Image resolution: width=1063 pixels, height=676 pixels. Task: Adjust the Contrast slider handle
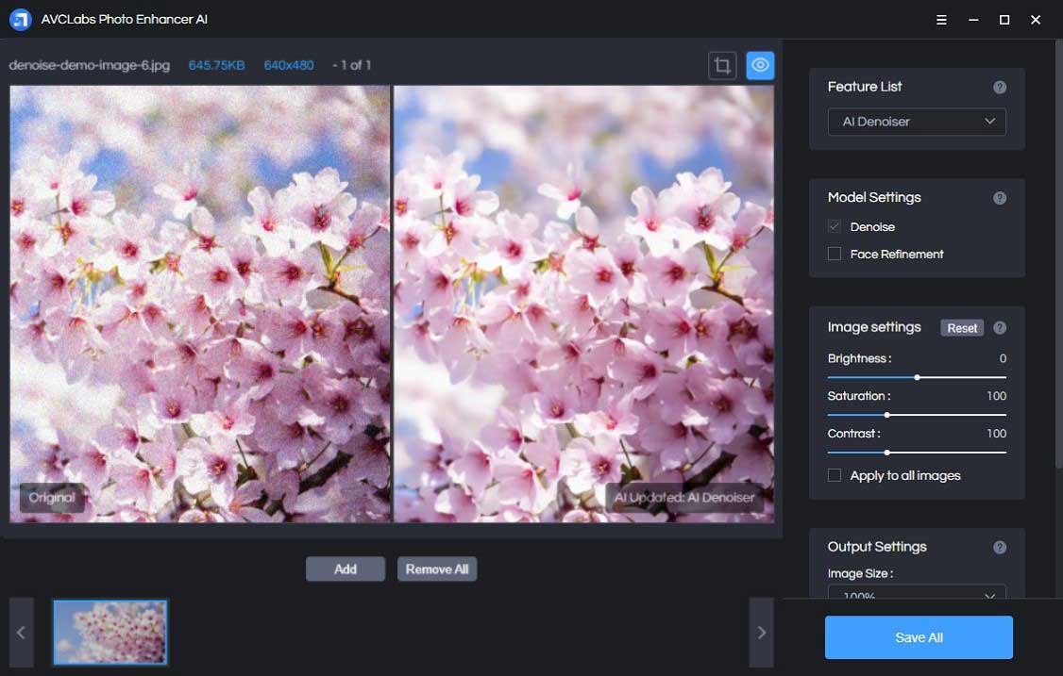(886, 453)
